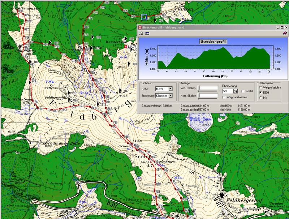Select route point 090

(x=112, y=121)
